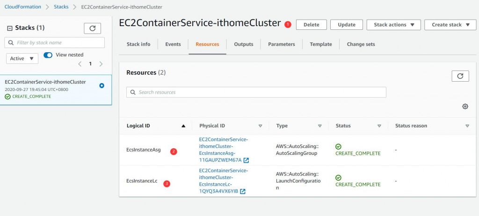Viewport: 479px width, 216px height.
Task: Refresh the Stacks list
Action: [92, 28]
